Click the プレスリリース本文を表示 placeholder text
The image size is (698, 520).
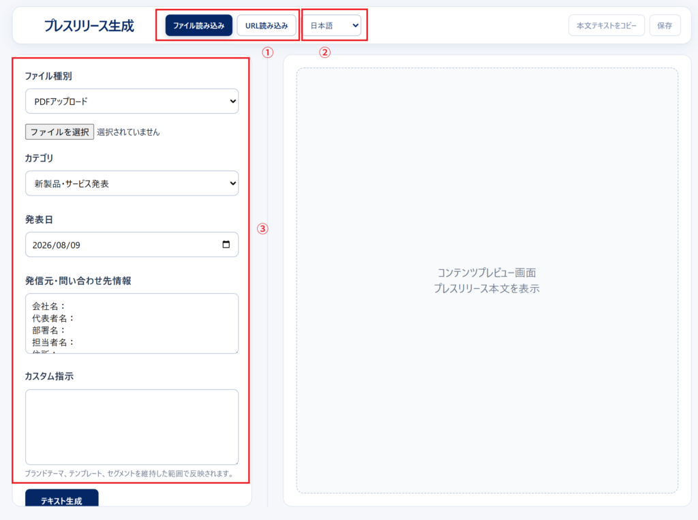point(487,288)
